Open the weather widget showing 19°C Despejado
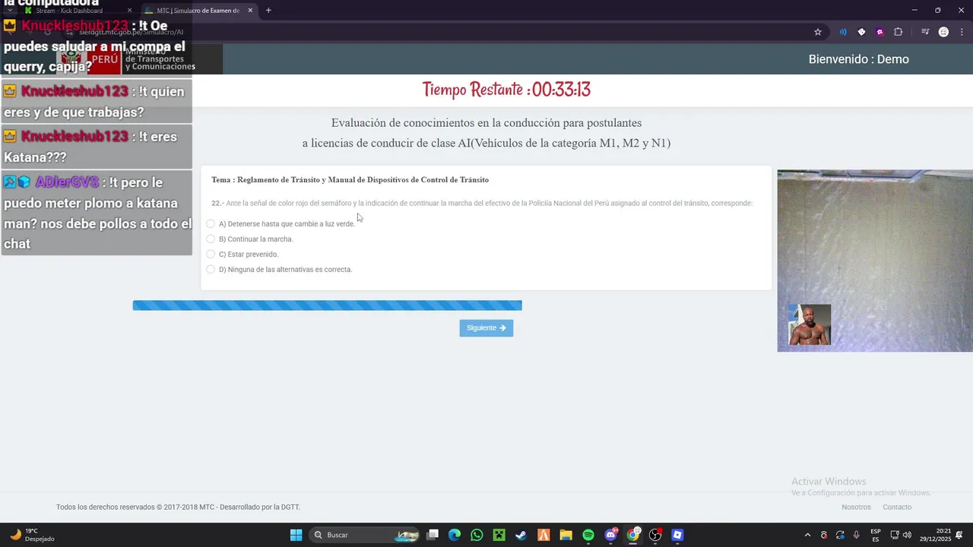The height and width of the screenshot is (547, 973). tap(32, 535)
